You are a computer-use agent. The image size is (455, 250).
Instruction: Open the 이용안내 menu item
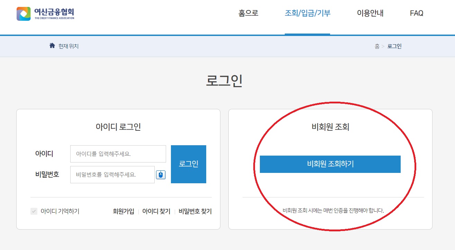tap(370, 13)
